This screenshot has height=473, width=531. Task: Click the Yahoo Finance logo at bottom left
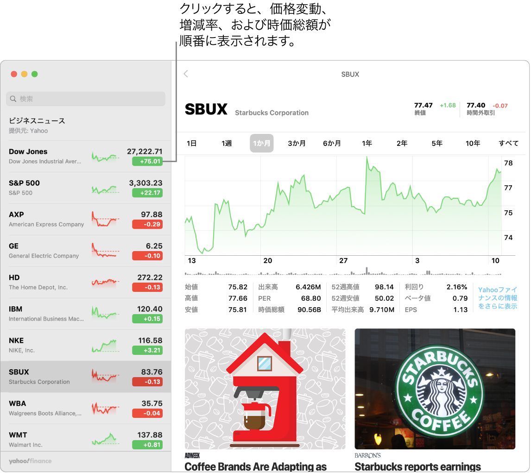30,461
